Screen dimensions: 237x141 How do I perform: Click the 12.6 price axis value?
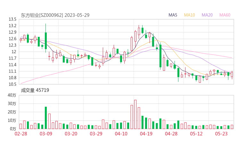coord(12,39)
